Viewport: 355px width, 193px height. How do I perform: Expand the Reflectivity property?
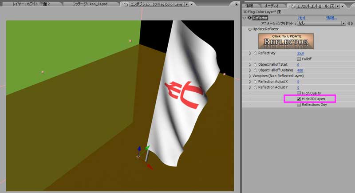point(250,53)
